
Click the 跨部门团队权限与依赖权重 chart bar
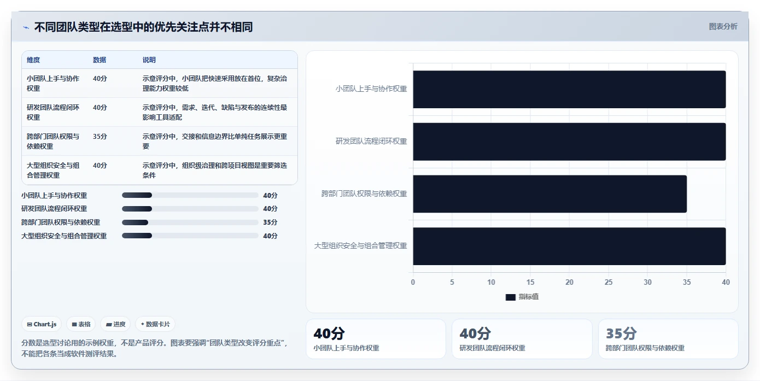pyautogui.click(x=549, y=194)
